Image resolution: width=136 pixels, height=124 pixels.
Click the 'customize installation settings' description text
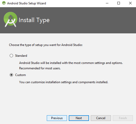(64, 82)
